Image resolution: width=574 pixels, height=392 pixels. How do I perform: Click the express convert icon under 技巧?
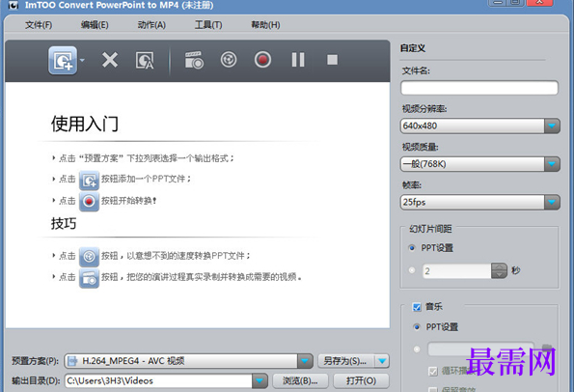pos(89,257)
